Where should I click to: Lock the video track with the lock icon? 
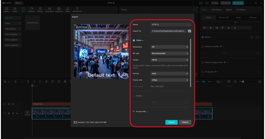tap(9, 113)
